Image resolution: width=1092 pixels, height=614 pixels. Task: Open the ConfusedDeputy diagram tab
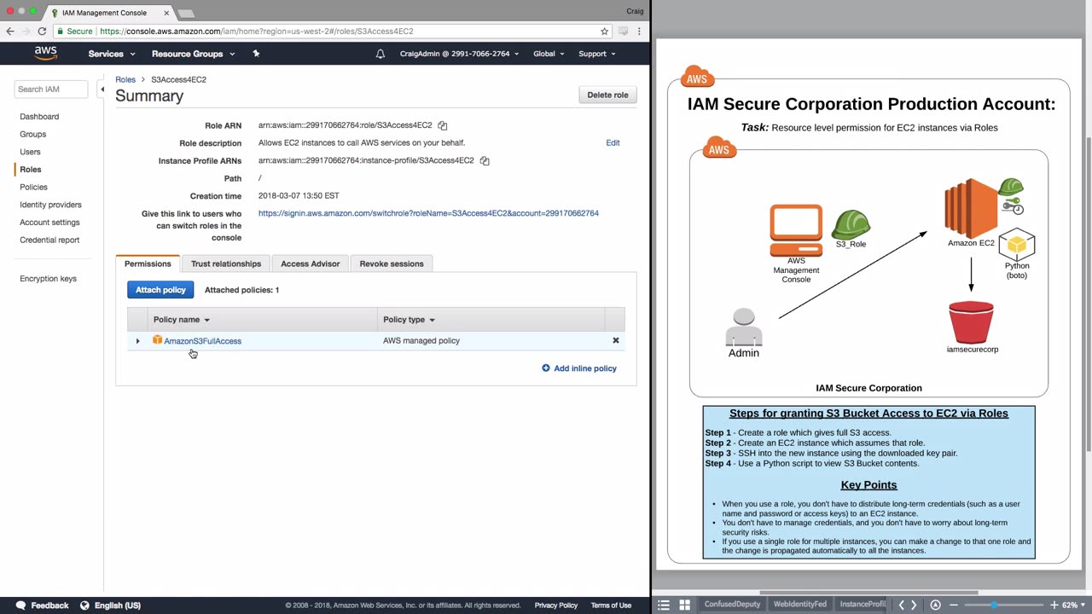[732, 605]
